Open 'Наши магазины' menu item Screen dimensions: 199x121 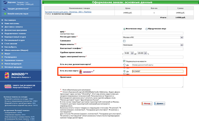[x=12, y=24]
